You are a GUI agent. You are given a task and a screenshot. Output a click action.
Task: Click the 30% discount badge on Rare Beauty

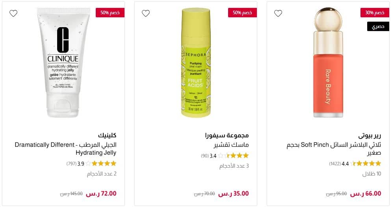click(375, 13)
